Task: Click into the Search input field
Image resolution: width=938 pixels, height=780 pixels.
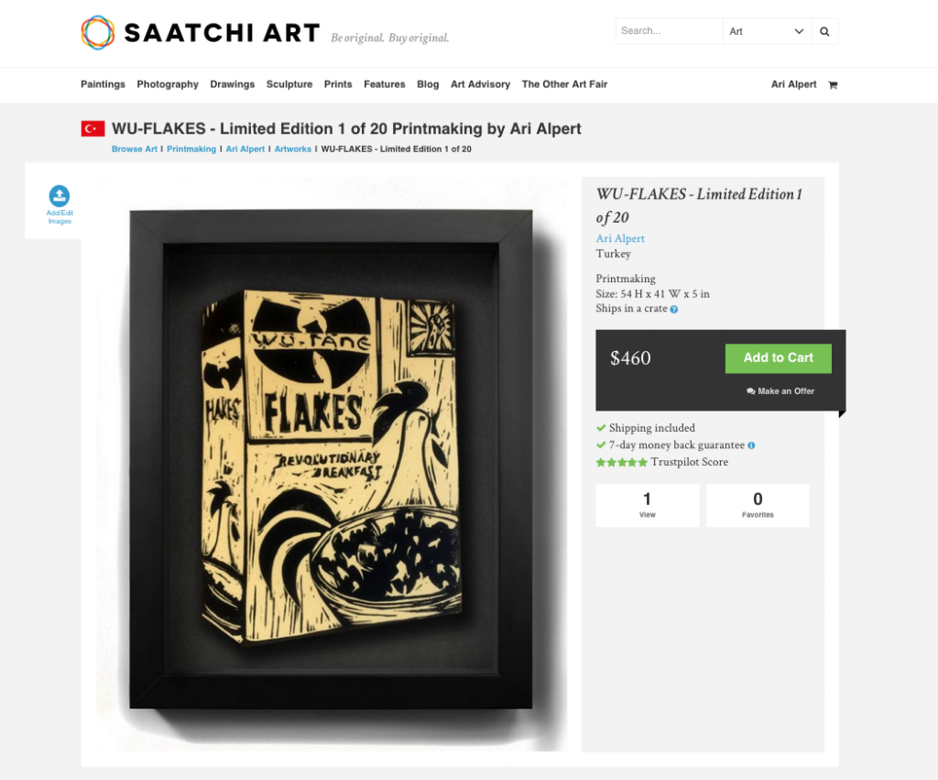Action: point(669,31)
